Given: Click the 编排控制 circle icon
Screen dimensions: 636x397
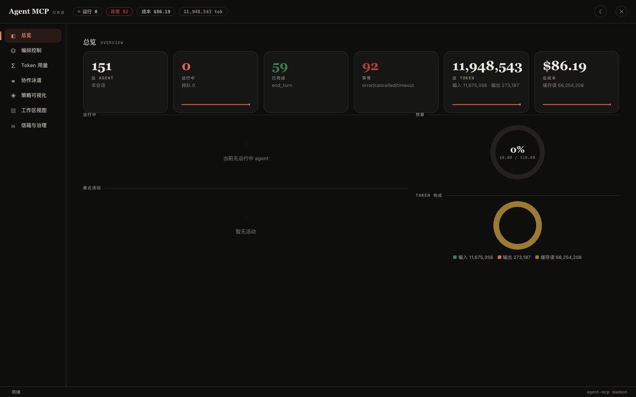Looking at the screenshot, I should click(x=13, y=51).
